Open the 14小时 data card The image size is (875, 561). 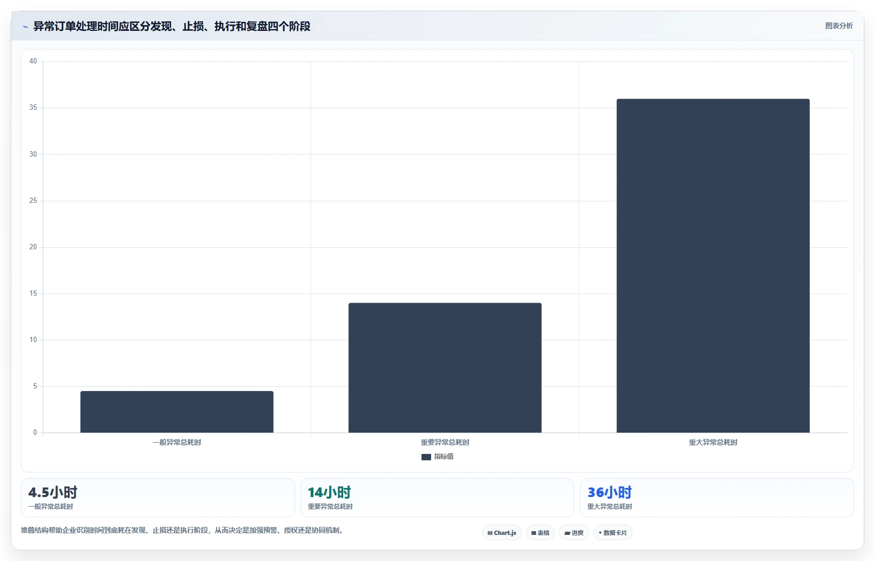437,498
